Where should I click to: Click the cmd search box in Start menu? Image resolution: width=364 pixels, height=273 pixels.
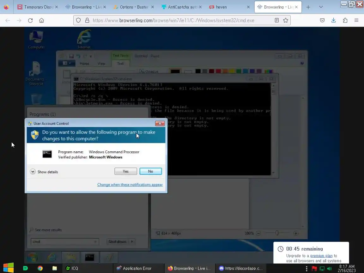[x=65, y=242]
